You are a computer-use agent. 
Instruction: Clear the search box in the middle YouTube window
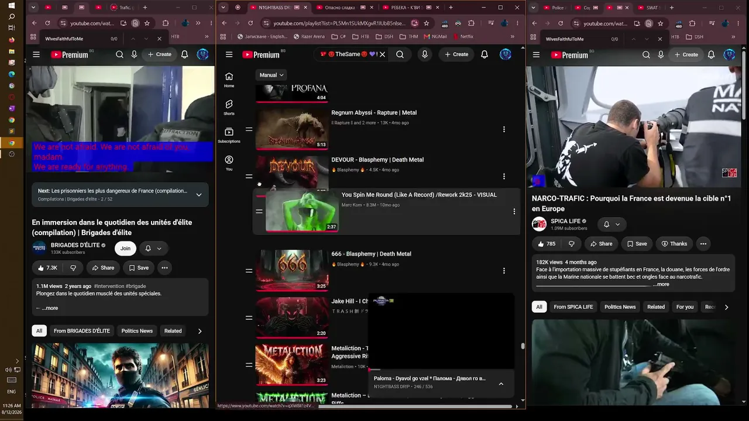(382, 54)
